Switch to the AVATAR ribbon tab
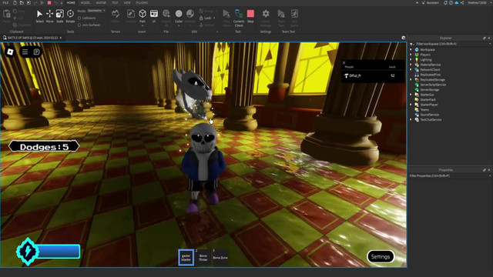The image size is (493, 277). point(101,2)
